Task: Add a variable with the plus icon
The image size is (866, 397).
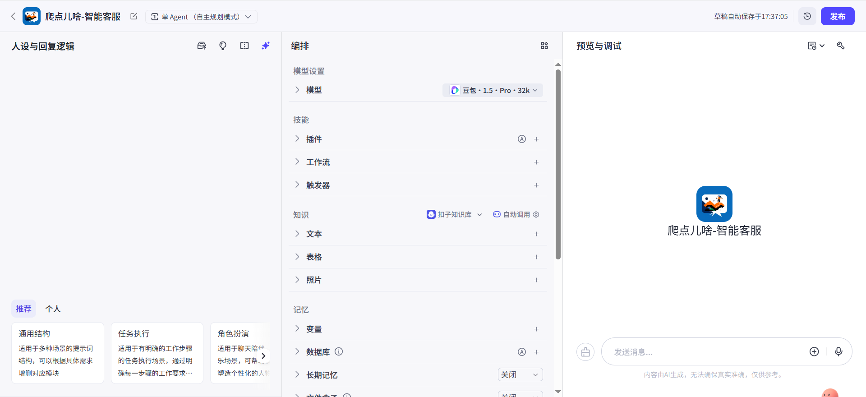Action: [536, 329]
